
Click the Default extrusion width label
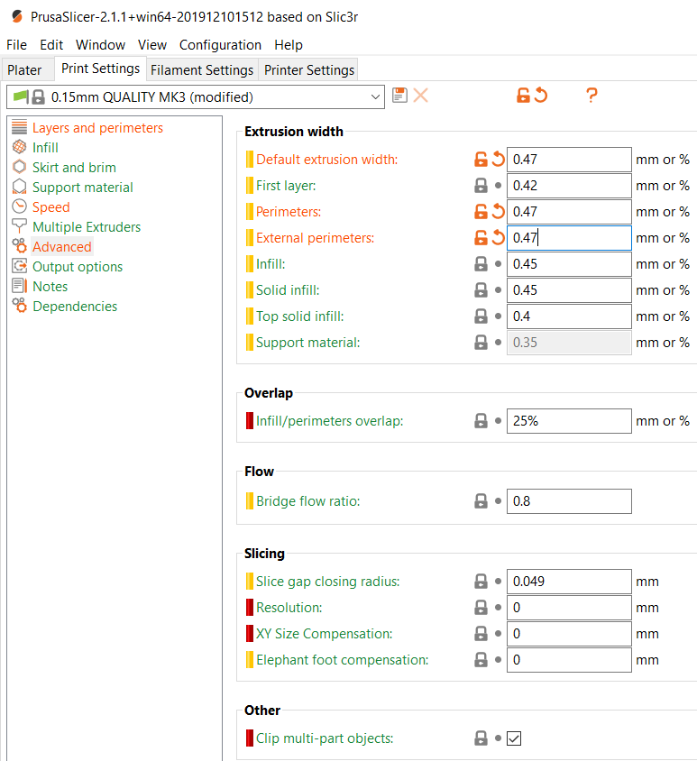tap(326, 160)
